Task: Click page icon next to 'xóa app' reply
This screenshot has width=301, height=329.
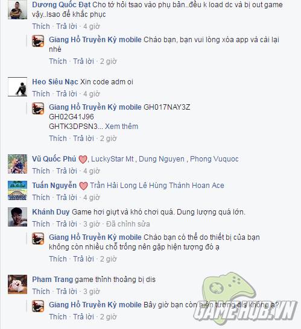Action: click(x=38, y=41)
